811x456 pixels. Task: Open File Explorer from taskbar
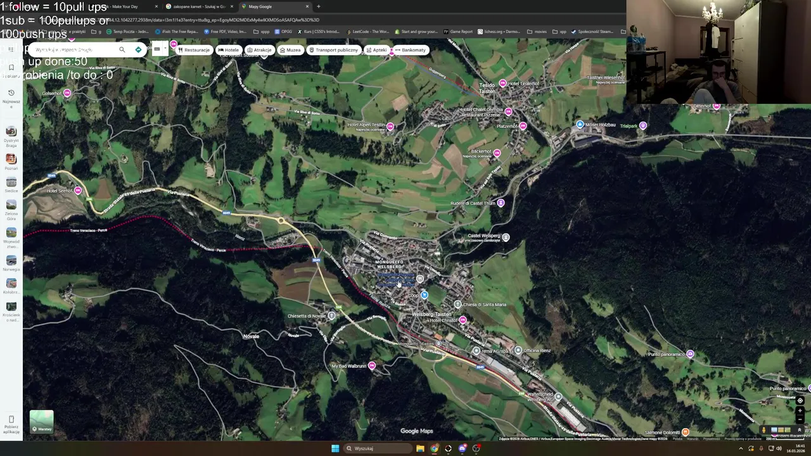(420, 448)
